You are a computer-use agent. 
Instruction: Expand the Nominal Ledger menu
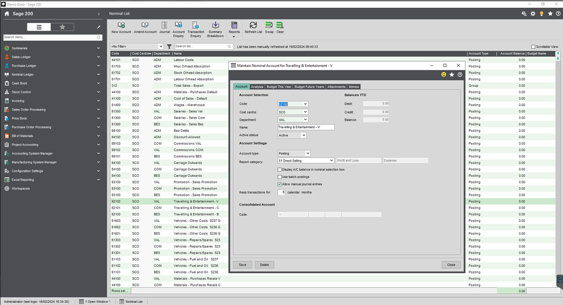tap(98, 75)
